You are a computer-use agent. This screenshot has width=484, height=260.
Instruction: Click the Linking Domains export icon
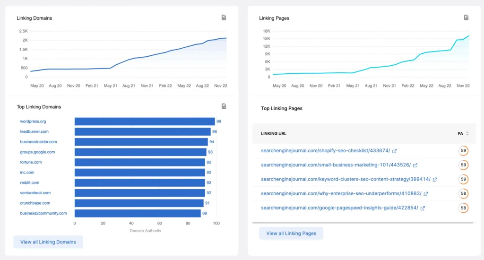tap(224, 18)
